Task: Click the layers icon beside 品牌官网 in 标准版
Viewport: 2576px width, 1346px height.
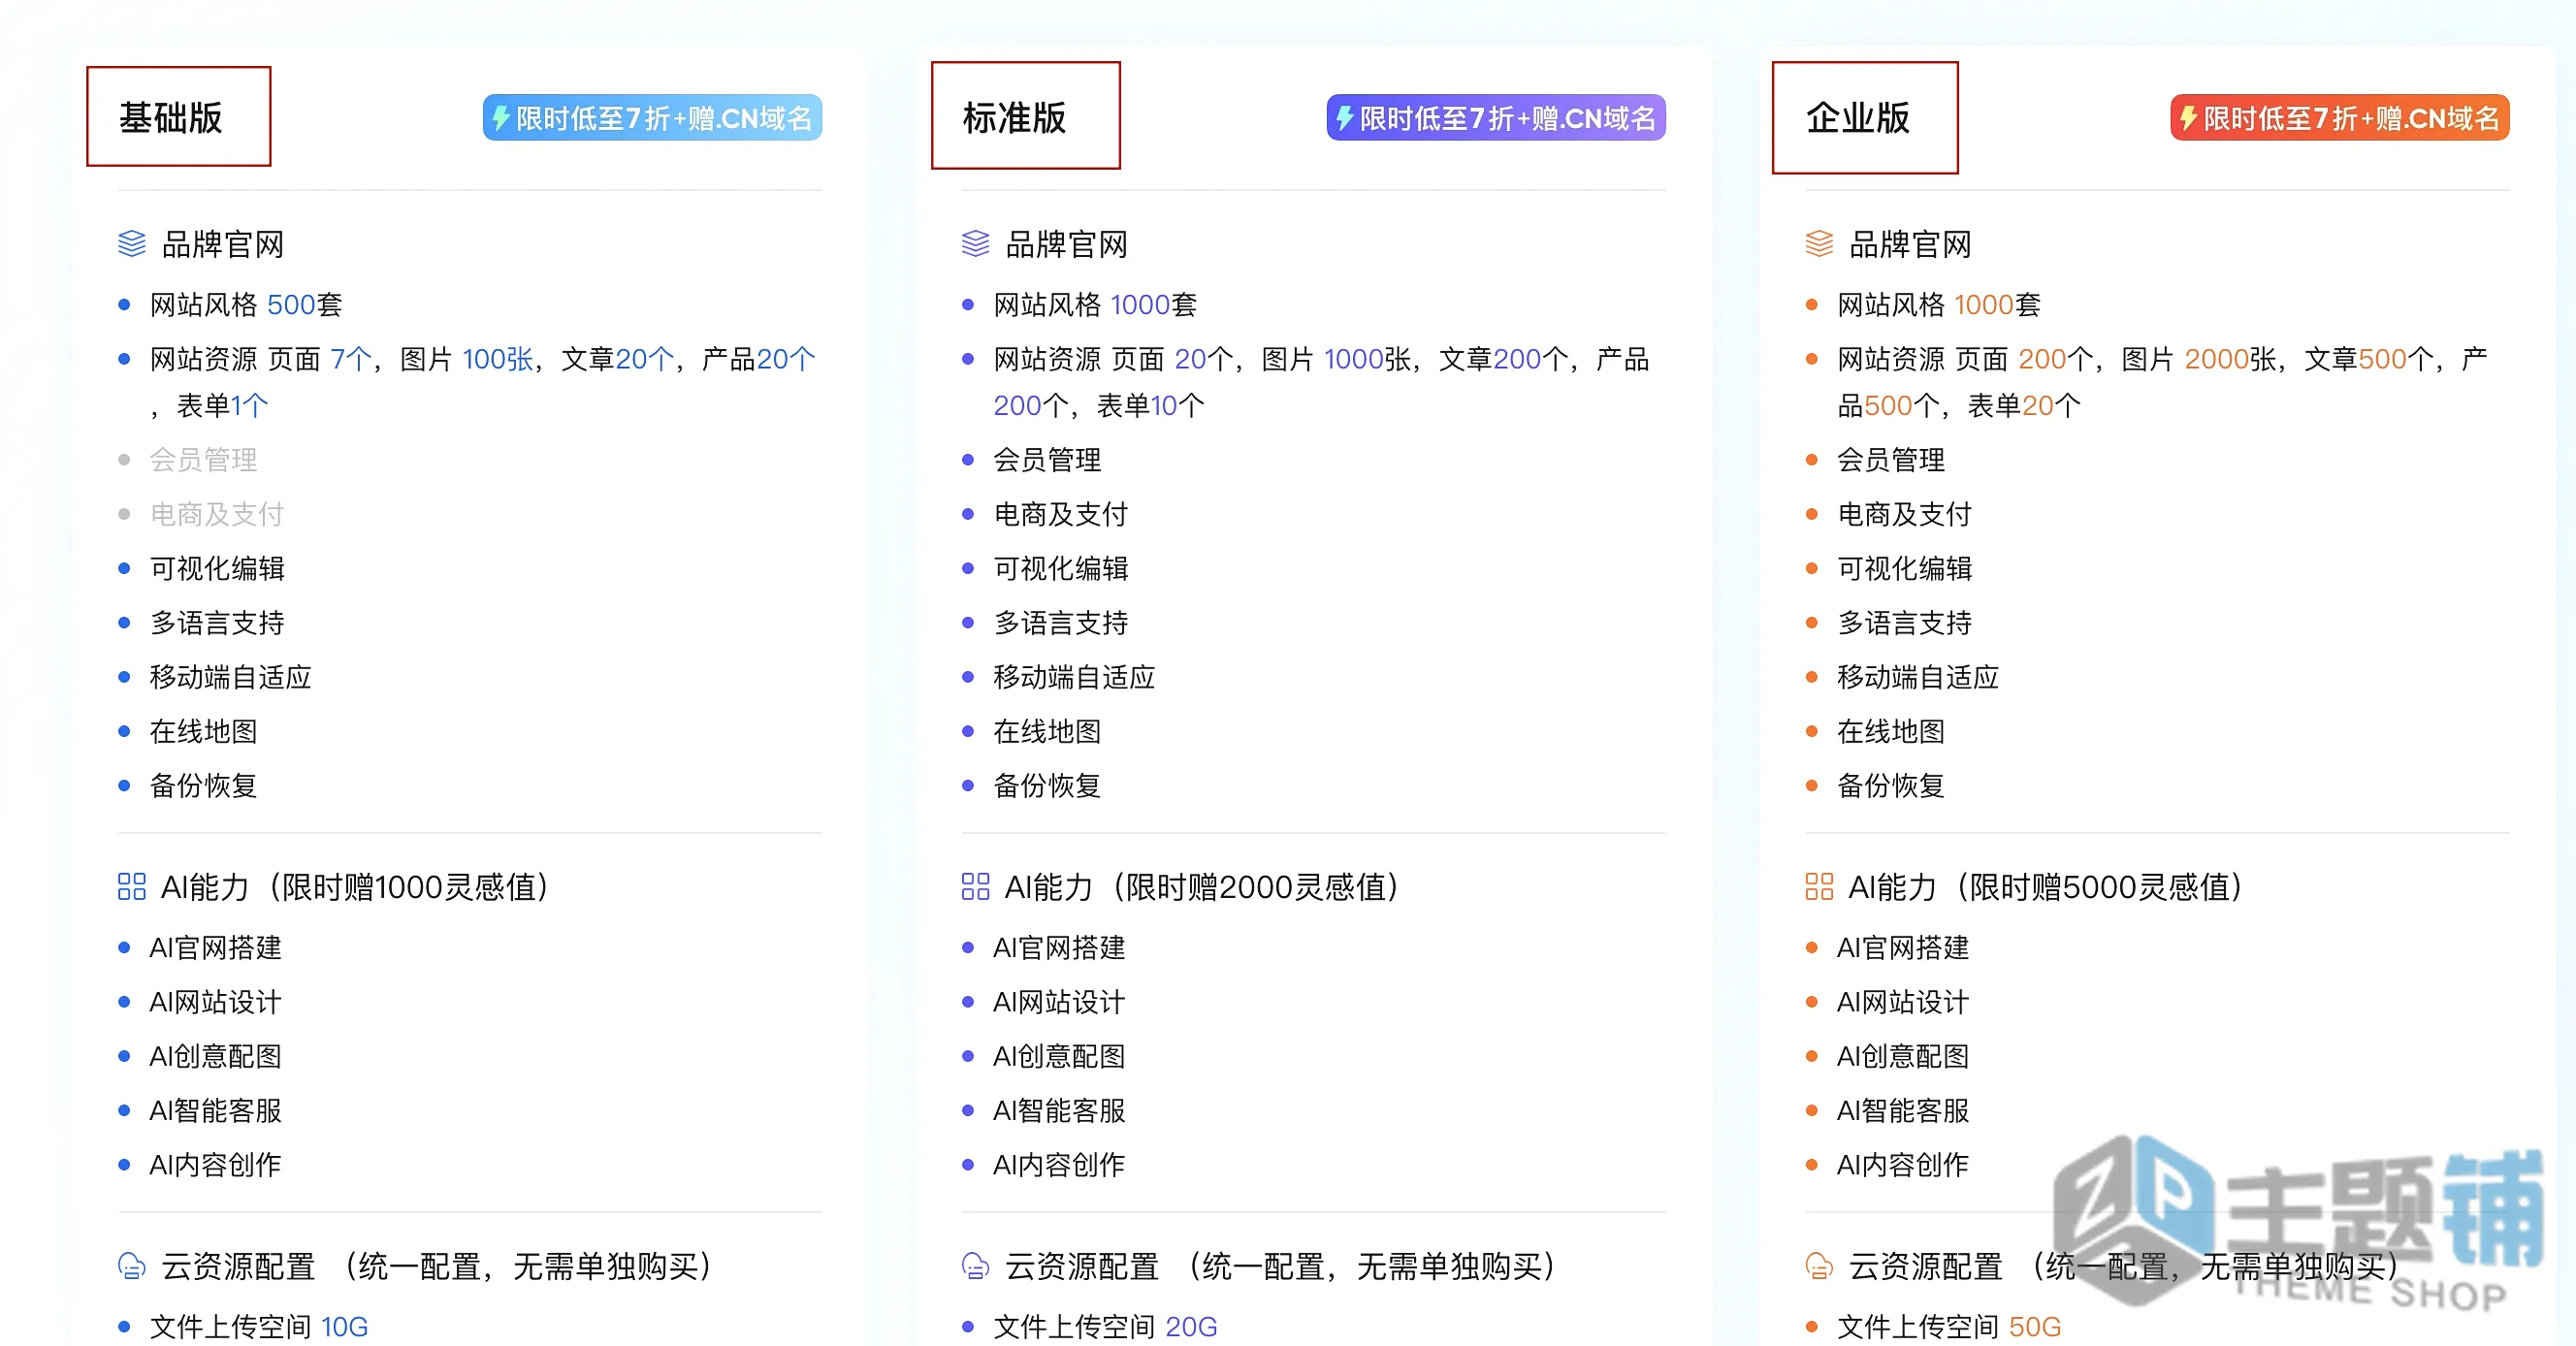Action: tap(976, 244)
